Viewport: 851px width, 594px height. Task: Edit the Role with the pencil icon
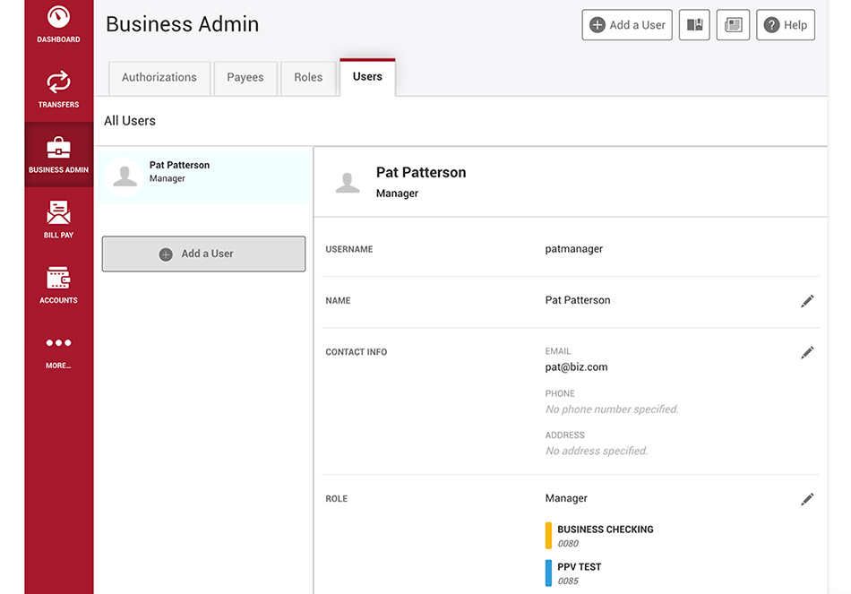pos(807,500)
